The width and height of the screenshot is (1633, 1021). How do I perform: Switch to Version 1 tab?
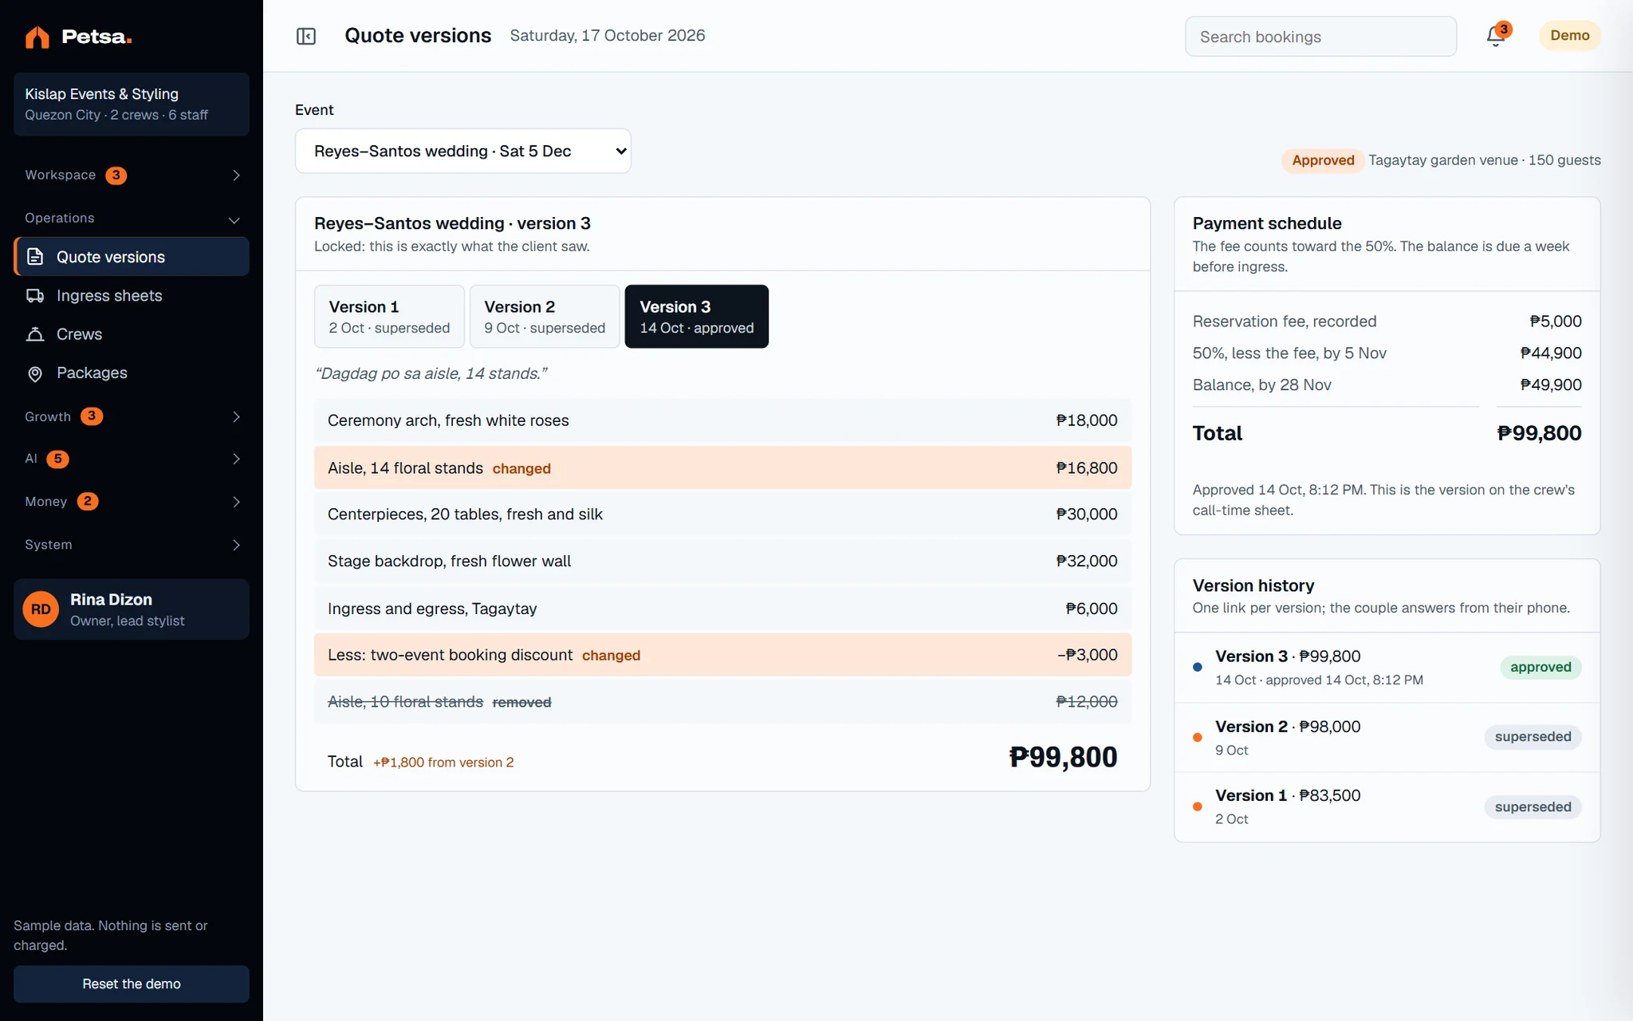click(x=389, y=317)
